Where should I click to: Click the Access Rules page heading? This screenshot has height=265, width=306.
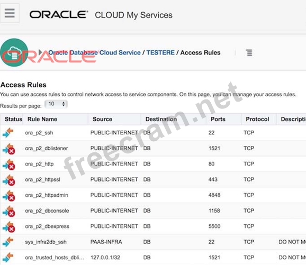23,85
